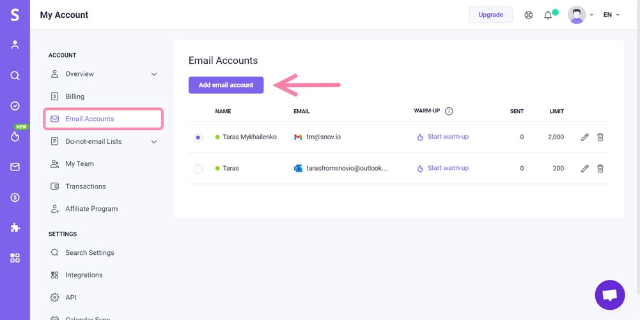The height and width of the screenshot is (320, 640).
Task: Open the help lifebuoy icon
Action: (529, 15)
